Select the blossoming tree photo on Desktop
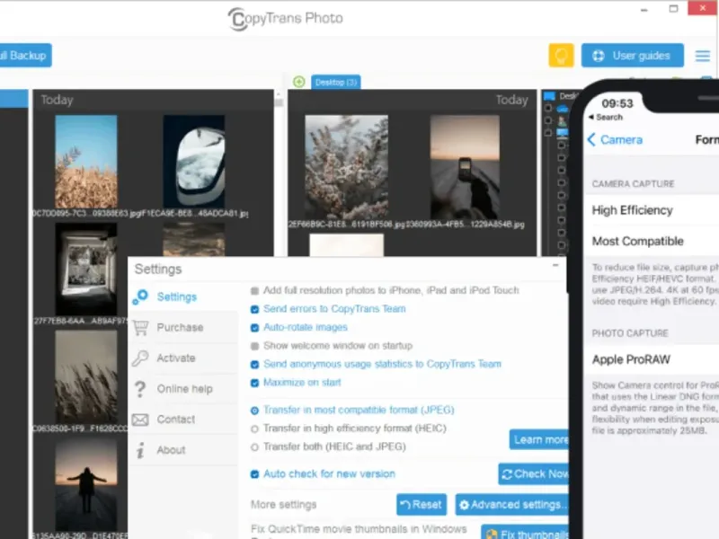 pyautogui.click(x=347, y=167)
